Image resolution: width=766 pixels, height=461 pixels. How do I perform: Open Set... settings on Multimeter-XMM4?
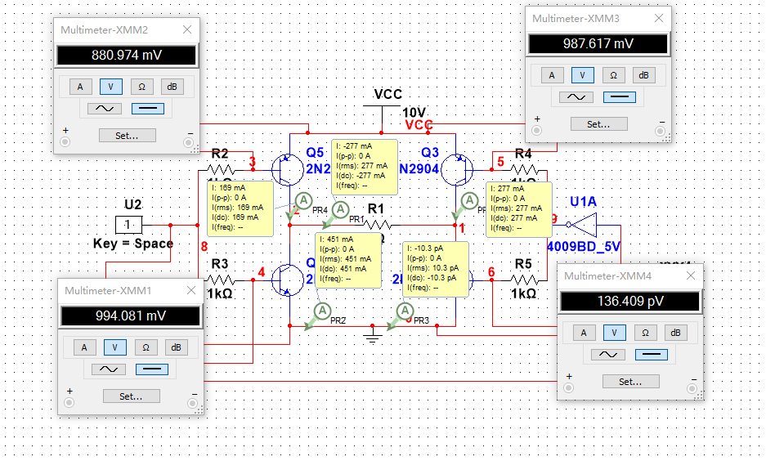[630, 382]
